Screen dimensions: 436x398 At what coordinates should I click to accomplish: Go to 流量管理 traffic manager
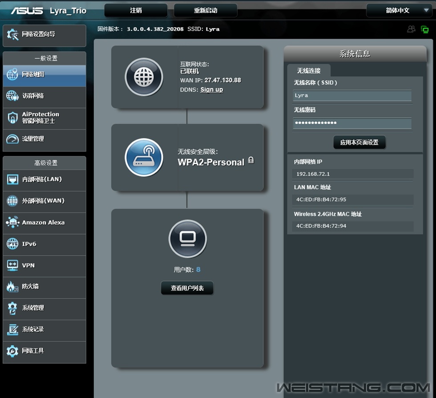click(x=44, y=139)
